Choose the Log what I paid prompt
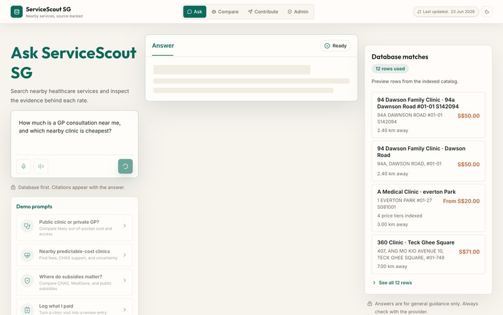 click(74, 308)
